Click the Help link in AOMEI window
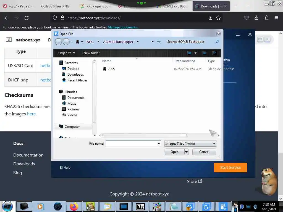This screenshot has height=212, width=283. point(65,168)
